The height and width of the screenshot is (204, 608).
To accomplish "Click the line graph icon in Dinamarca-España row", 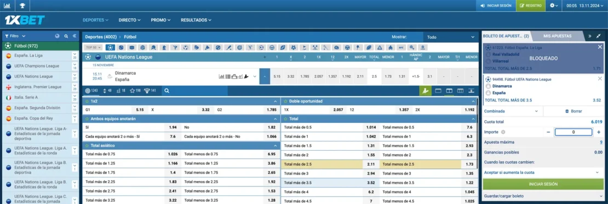I will [x=240, y=77].
